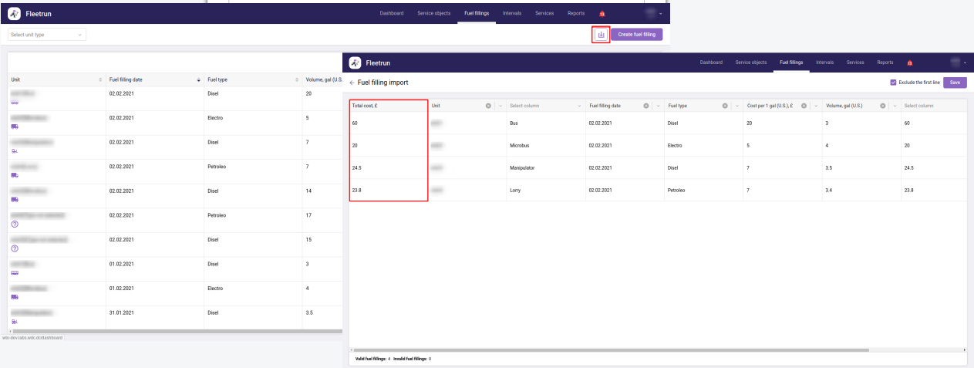Open the Intervals tab on the import page

pos(824,62)
